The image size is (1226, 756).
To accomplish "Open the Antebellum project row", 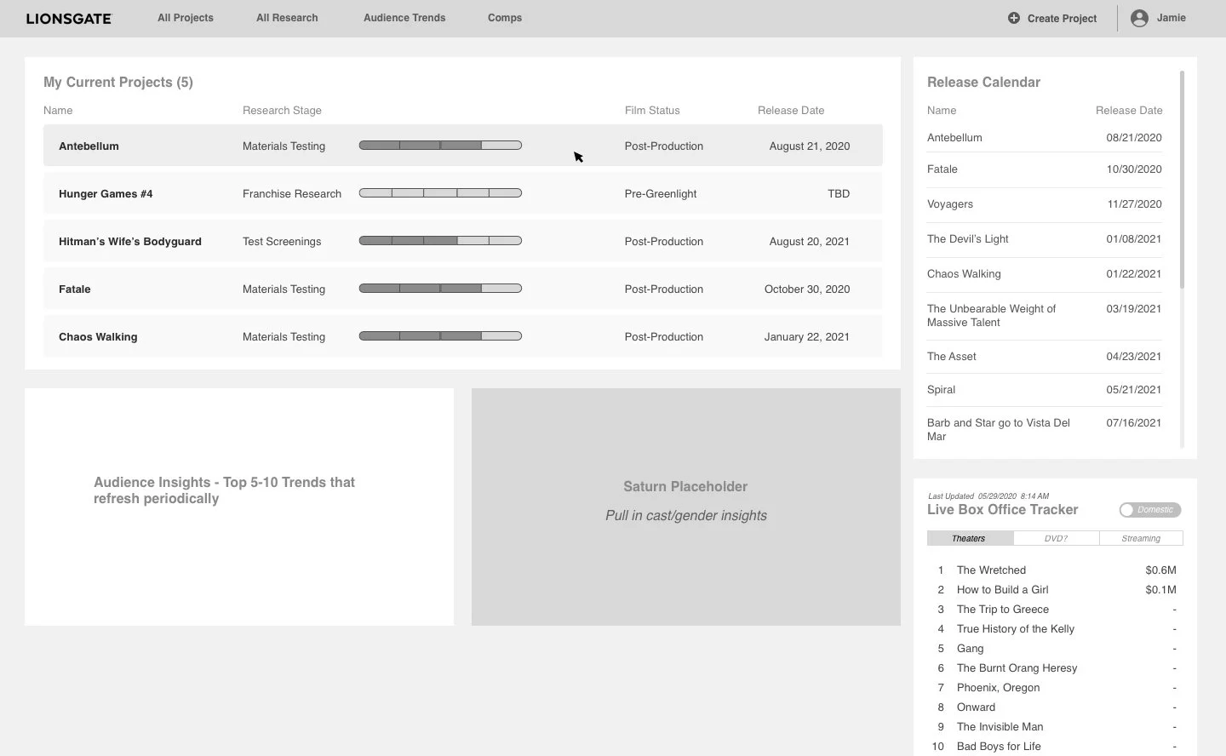I will 463,146.
